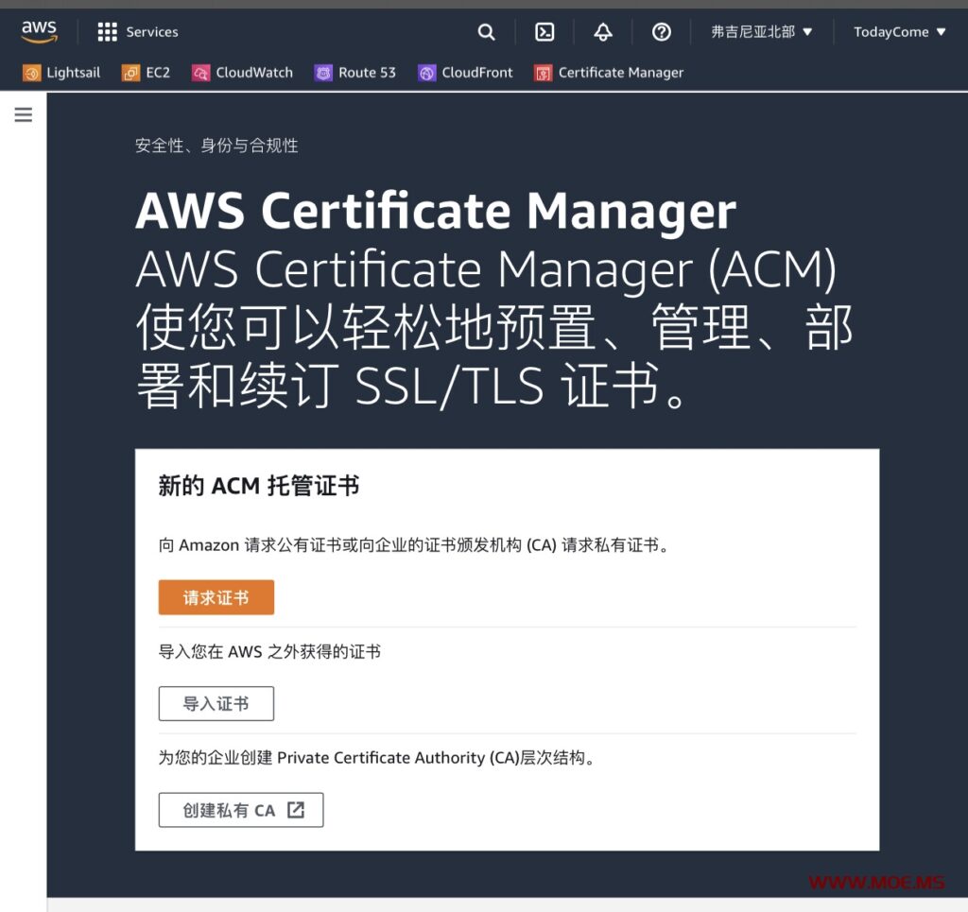This screenshot has height=912, width=968.
Task: Open the CloudFront bookmark
Action: pos(465,73)
